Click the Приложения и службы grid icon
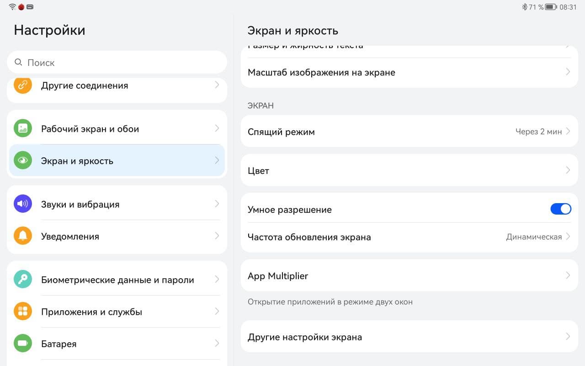 tap(23, 312)
